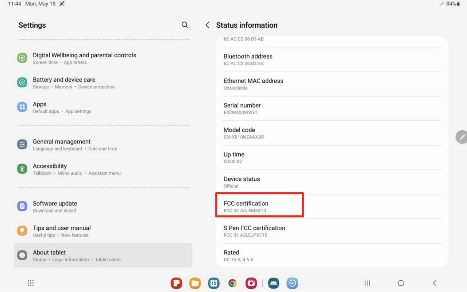Screen dimensions: 467x292
Task: Open Samsung Notes from the taskbar
Action: pos(176,283)
